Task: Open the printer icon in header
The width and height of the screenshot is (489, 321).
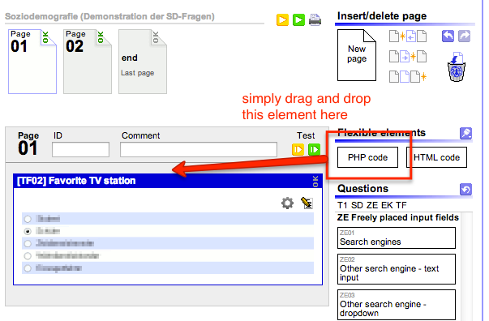Action: (315, 20)
